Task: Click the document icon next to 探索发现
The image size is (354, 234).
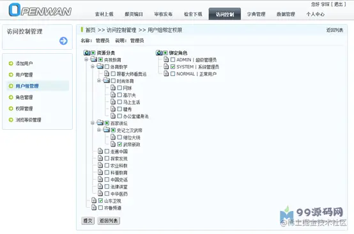Action: pyautogui.click(x=100, y=158)
